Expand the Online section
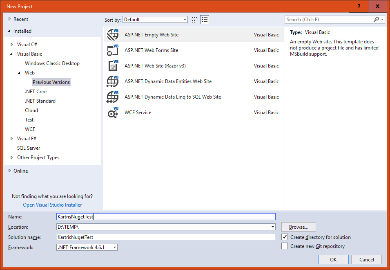The image size is (390, 270). (9, 171)
